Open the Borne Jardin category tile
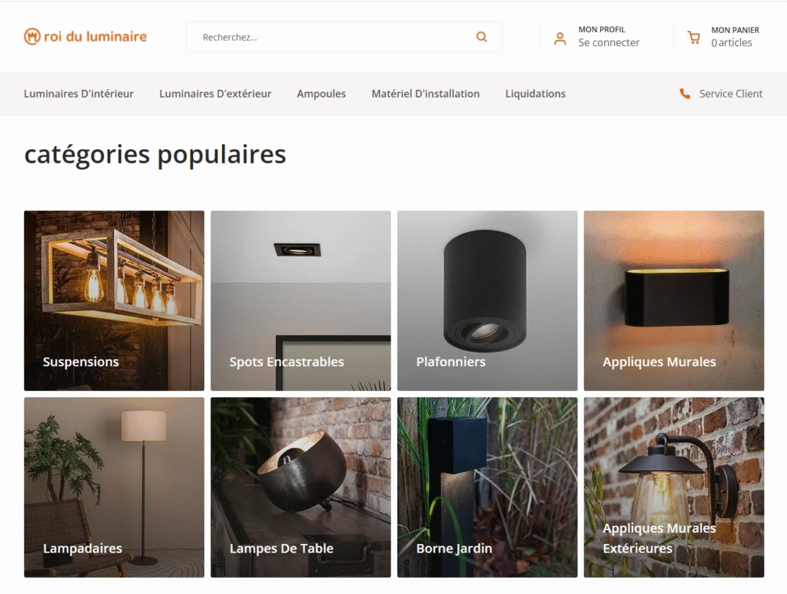787x594 pixels. pos(487,487)
